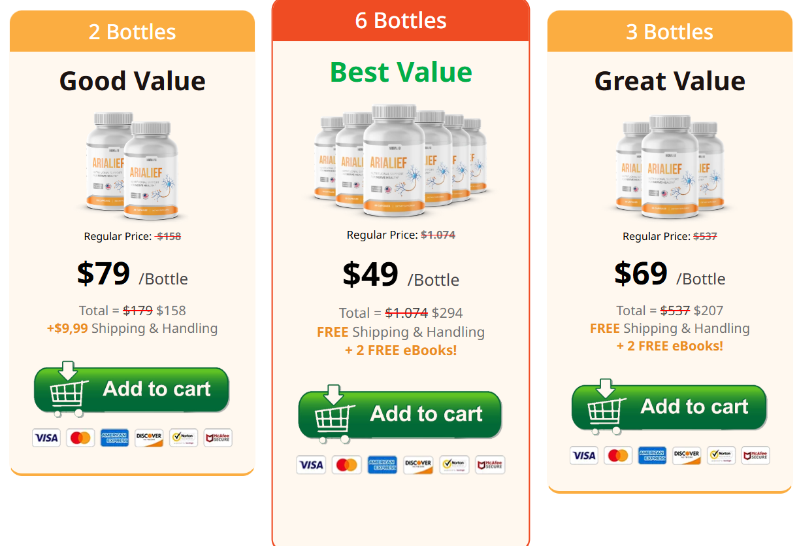799x546 pixels.
Task: Click the six-bottle Arialief product image
Action: [400, 161]
